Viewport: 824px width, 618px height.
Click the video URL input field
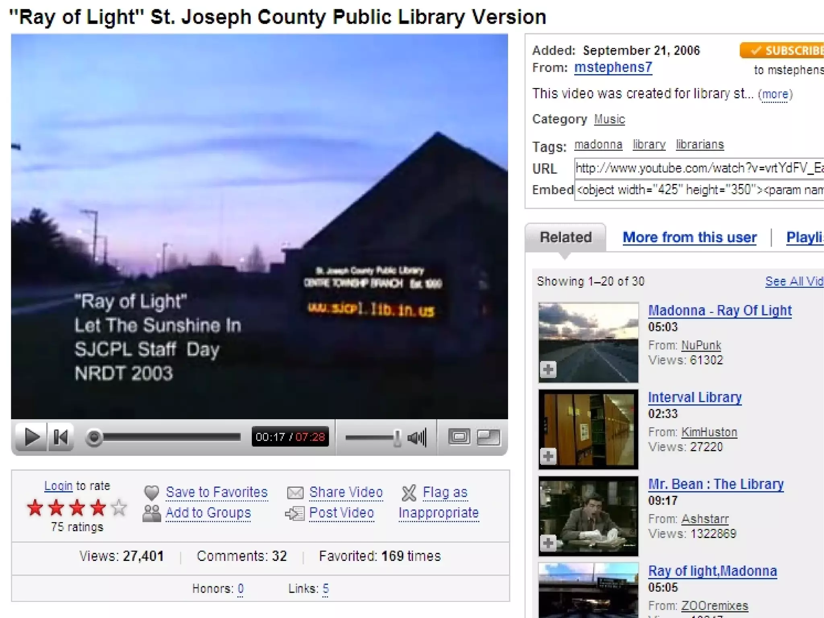point(698,168)
